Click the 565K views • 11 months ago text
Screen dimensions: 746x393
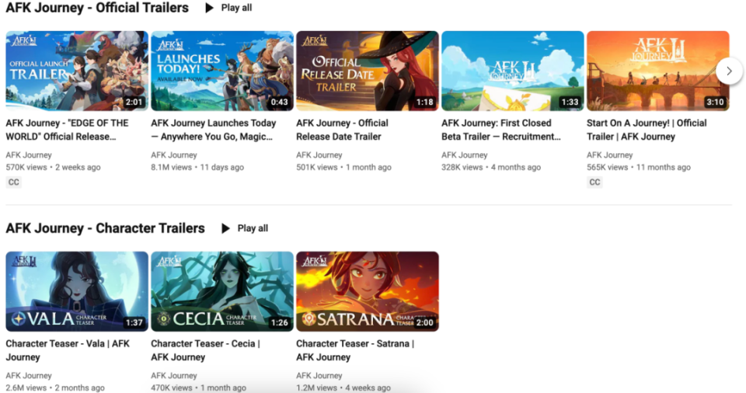pyautogui.click(x=639, y=168)
